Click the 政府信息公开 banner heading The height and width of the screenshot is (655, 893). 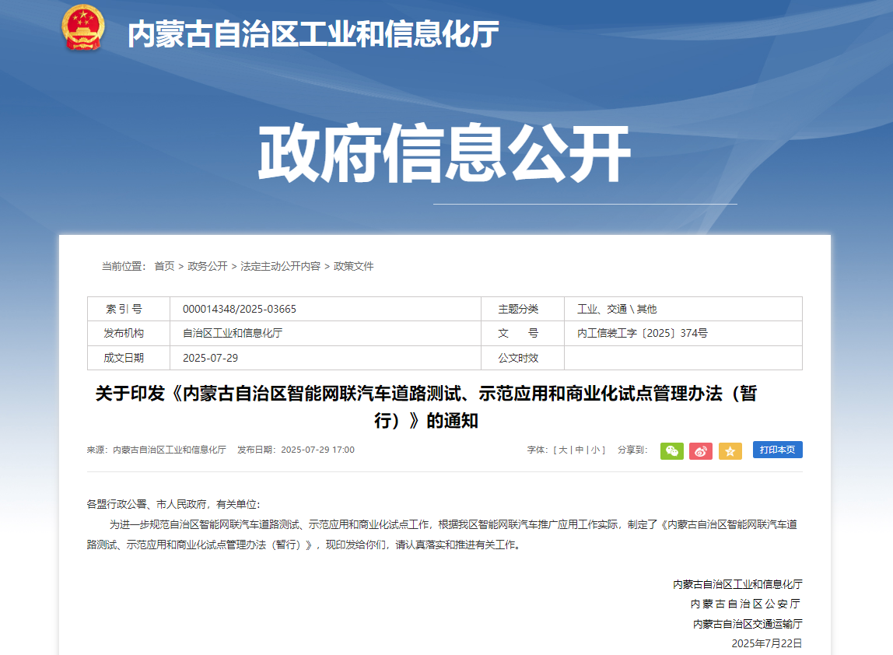click(445, 153)
